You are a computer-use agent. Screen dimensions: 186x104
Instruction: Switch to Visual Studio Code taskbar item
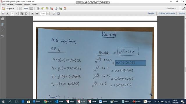pyautogui.click(x=59, y=101)
